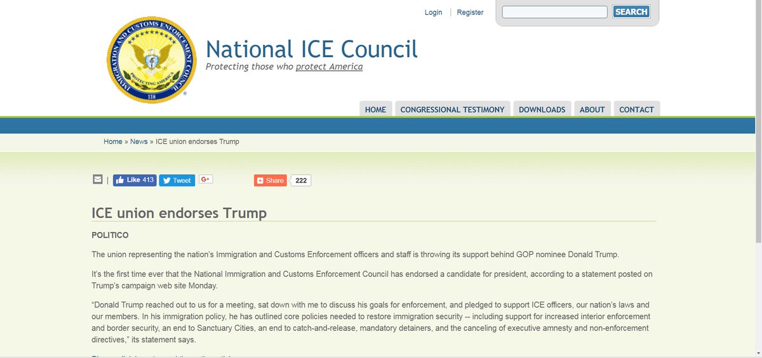
Task: Click the News breadcrumb link
Action: pos(138,141)
